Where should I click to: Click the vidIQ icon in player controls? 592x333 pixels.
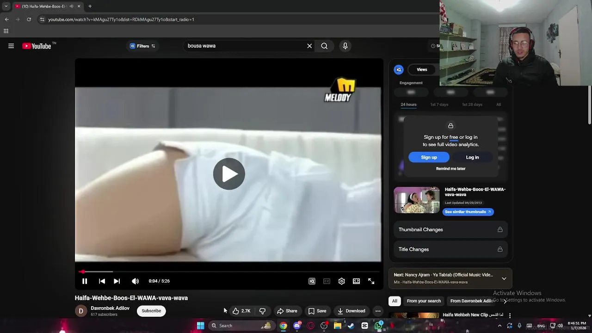pyautogui.click(x=312, y=281)
